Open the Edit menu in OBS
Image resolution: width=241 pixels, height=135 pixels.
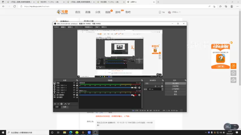coord(63,27)
